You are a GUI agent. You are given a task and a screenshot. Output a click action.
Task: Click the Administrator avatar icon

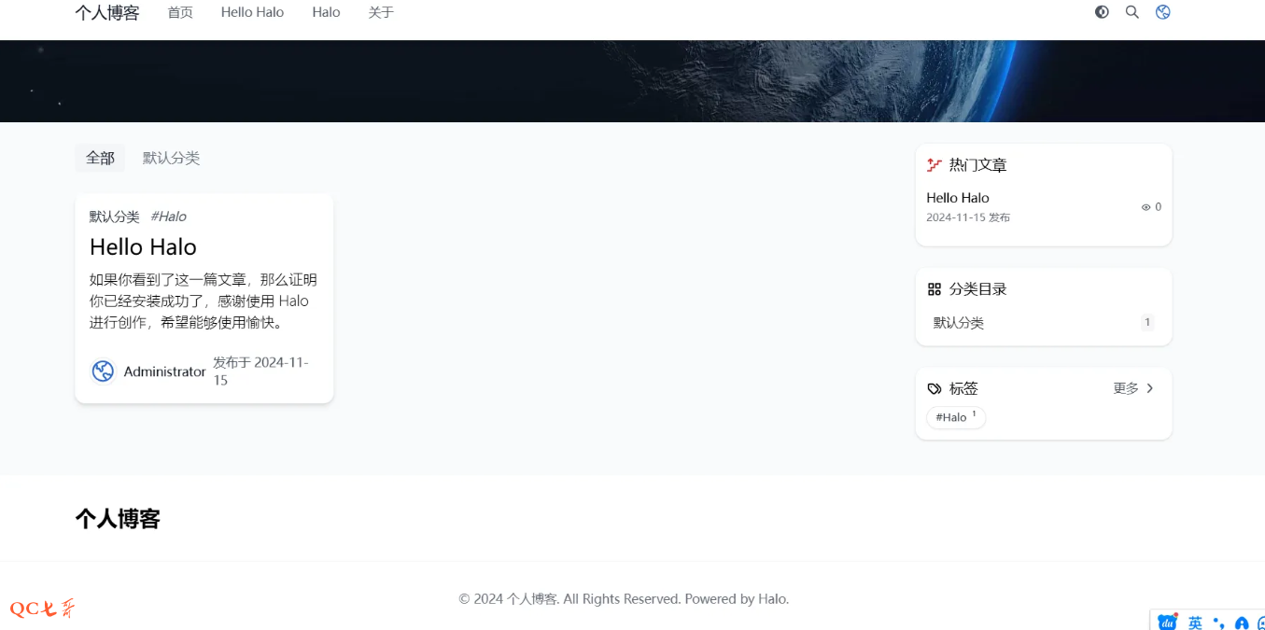tap(103, 371)
